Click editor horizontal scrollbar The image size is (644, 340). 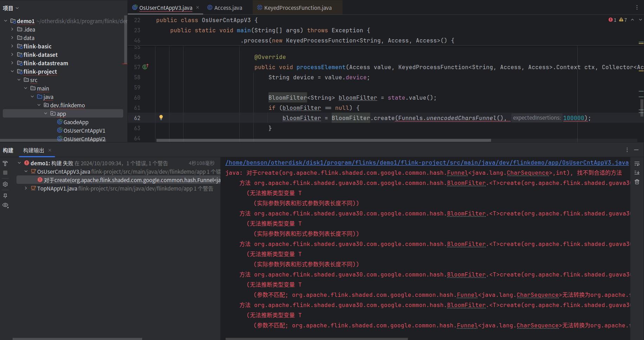tap(323, 140)
